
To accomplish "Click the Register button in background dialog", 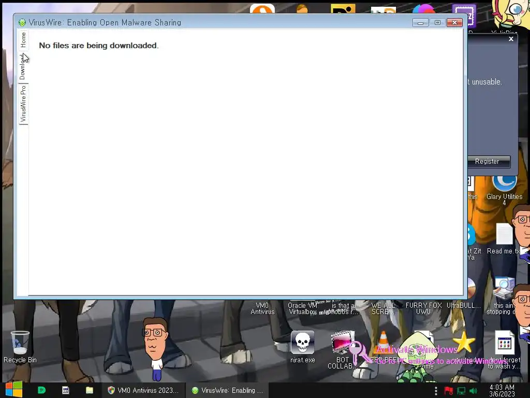I will (489, 162).
